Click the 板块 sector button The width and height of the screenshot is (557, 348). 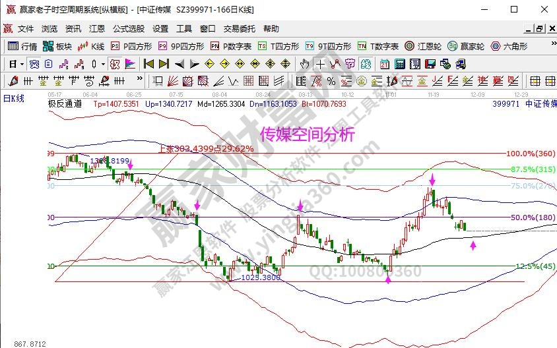(x=57, y=46)
